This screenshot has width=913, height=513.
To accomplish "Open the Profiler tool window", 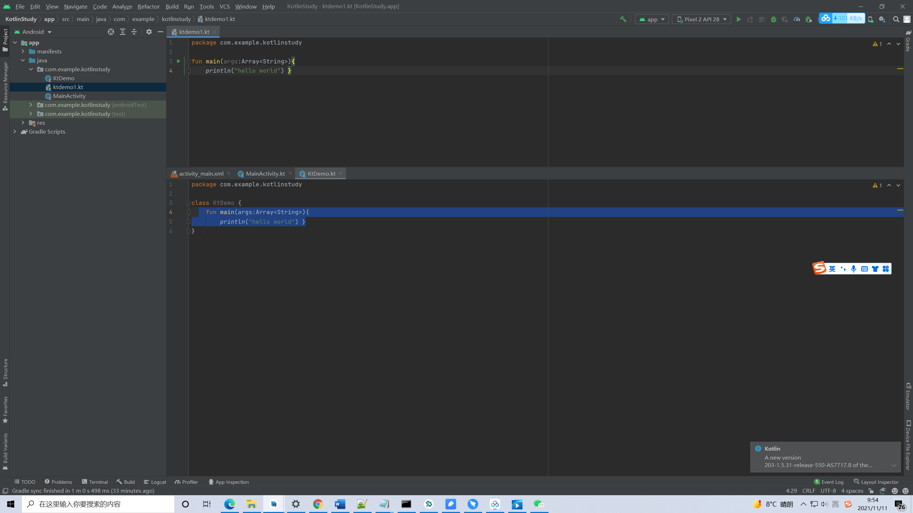I will (186, 482).
